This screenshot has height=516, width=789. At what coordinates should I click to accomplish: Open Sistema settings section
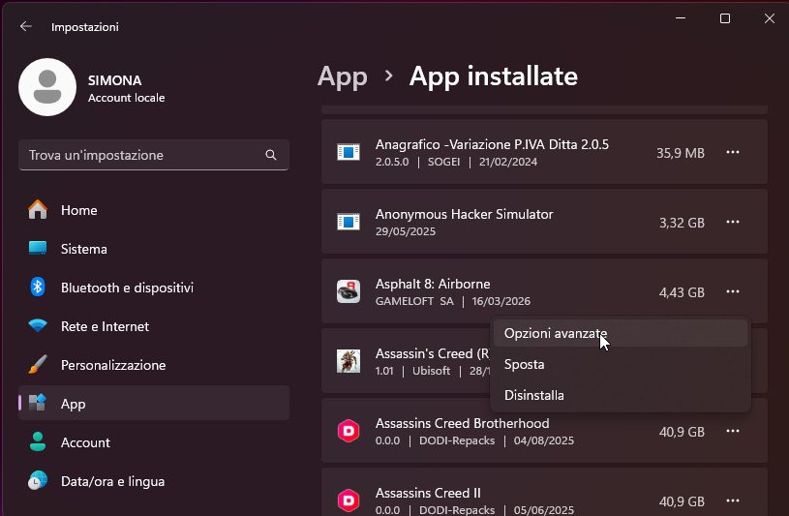(154, 249)
